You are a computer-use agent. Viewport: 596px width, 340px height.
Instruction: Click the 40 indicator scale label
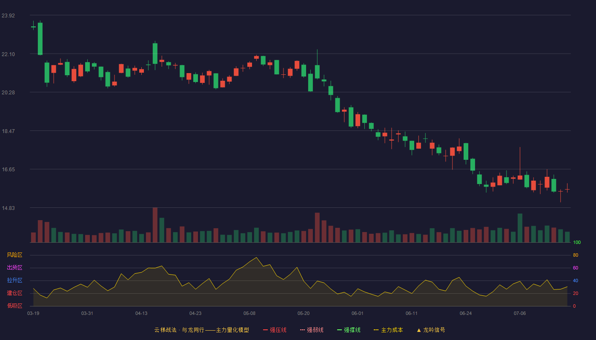coord(576,280)
